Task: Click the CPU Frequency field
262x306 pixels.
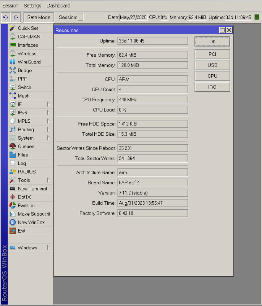Action: 153,100
